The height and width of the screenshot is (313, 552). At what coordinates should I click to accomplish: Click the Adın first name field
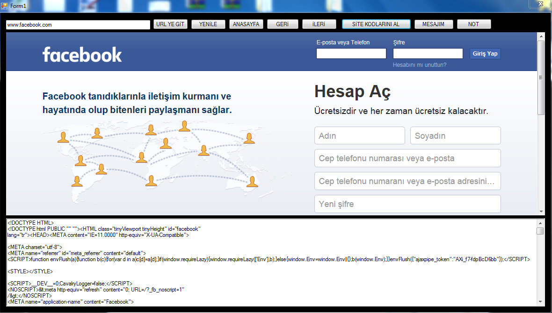point(359,135)
